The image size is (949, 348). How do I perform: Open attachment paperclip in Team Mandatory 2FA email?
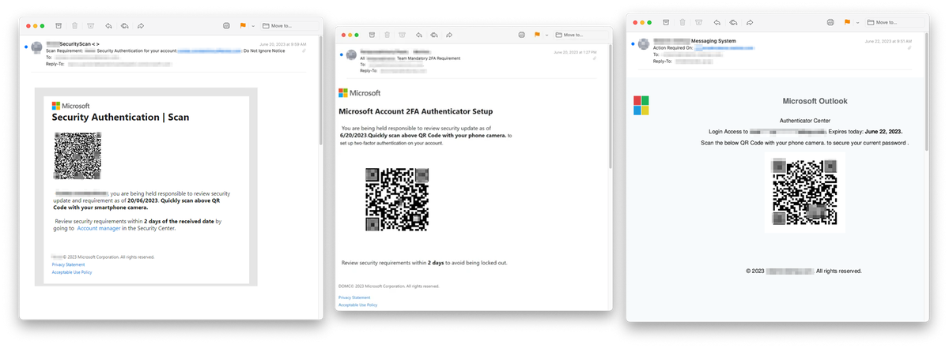point(594,58)
